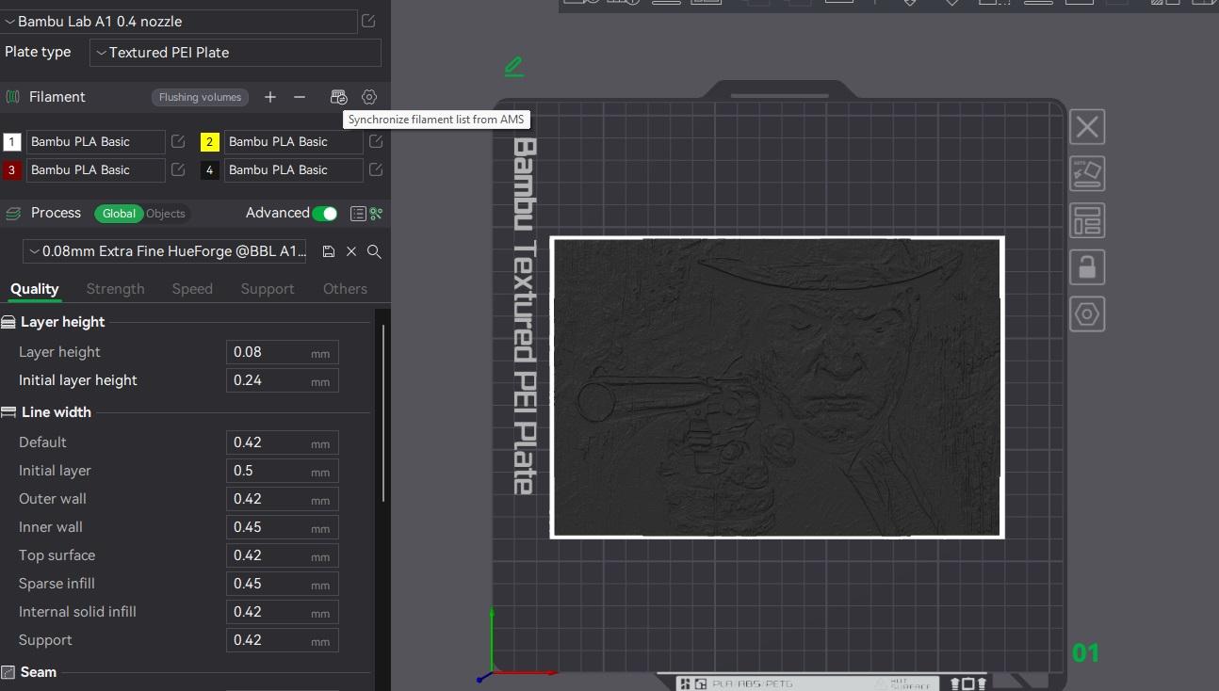The image size is (1219, 691).
Task: Switch to the Speed tab
Action: click(x=192, y=289)
